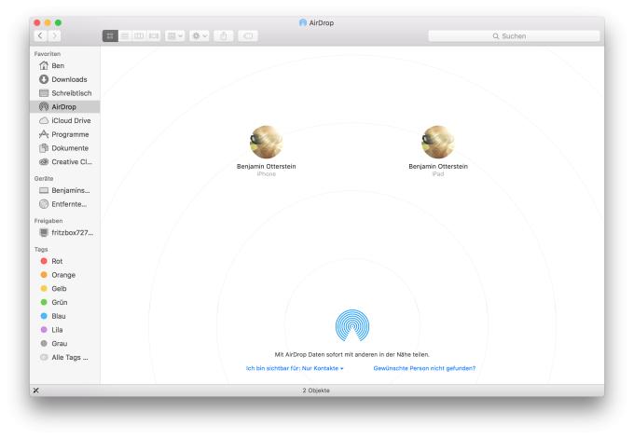Screen dimensions: 634x439
Task: Select Benjamin Otterstein iPhone avatar
Action: (x=266, y=142)
